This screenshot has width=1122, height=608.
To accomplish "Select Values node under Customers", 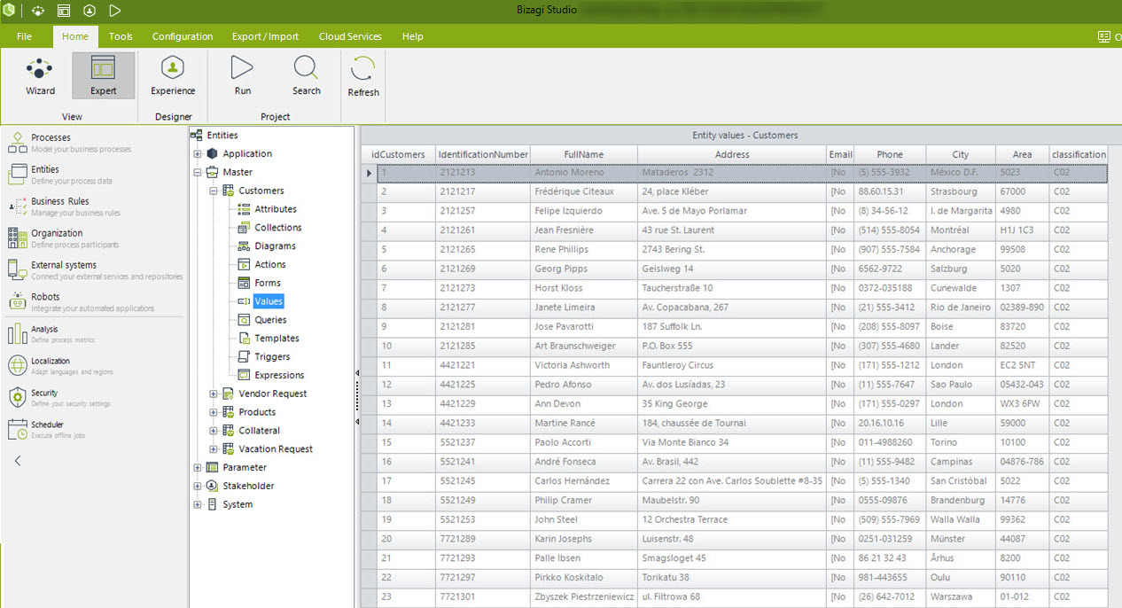I will click(x=269, y=302).
